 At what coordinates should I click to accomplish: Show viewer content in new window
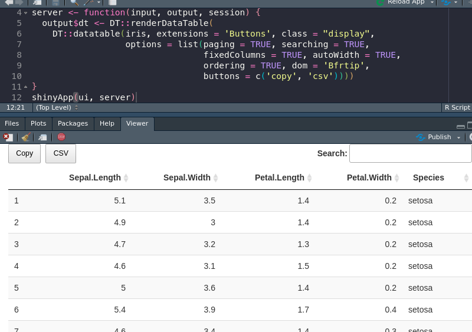pos(42,137)
